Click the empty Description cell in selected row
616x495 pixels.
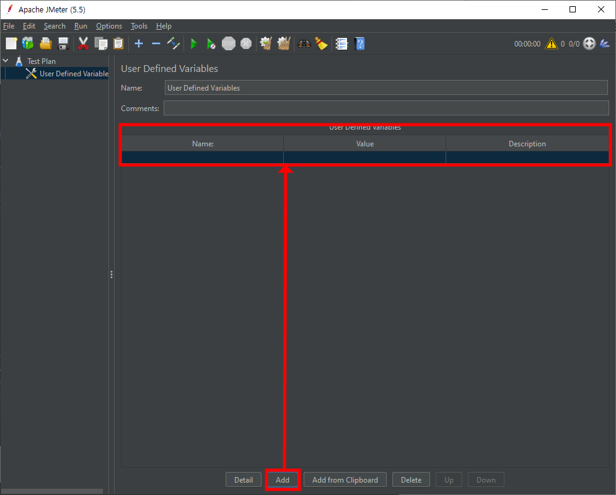pos(527,158)
